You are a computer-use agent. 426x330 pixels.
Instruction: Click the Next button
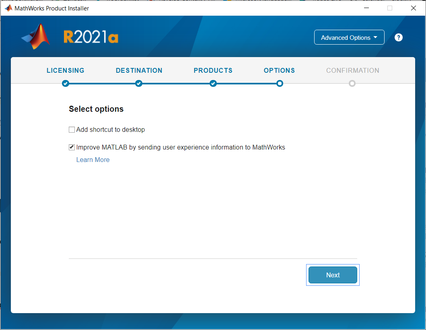click(333, 275)
